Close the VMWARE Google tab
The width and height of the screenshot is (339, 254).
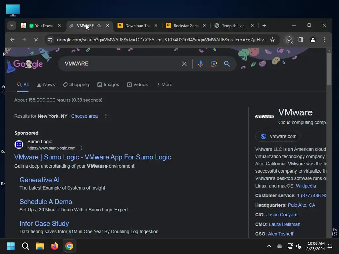click(x=108, y=26)
